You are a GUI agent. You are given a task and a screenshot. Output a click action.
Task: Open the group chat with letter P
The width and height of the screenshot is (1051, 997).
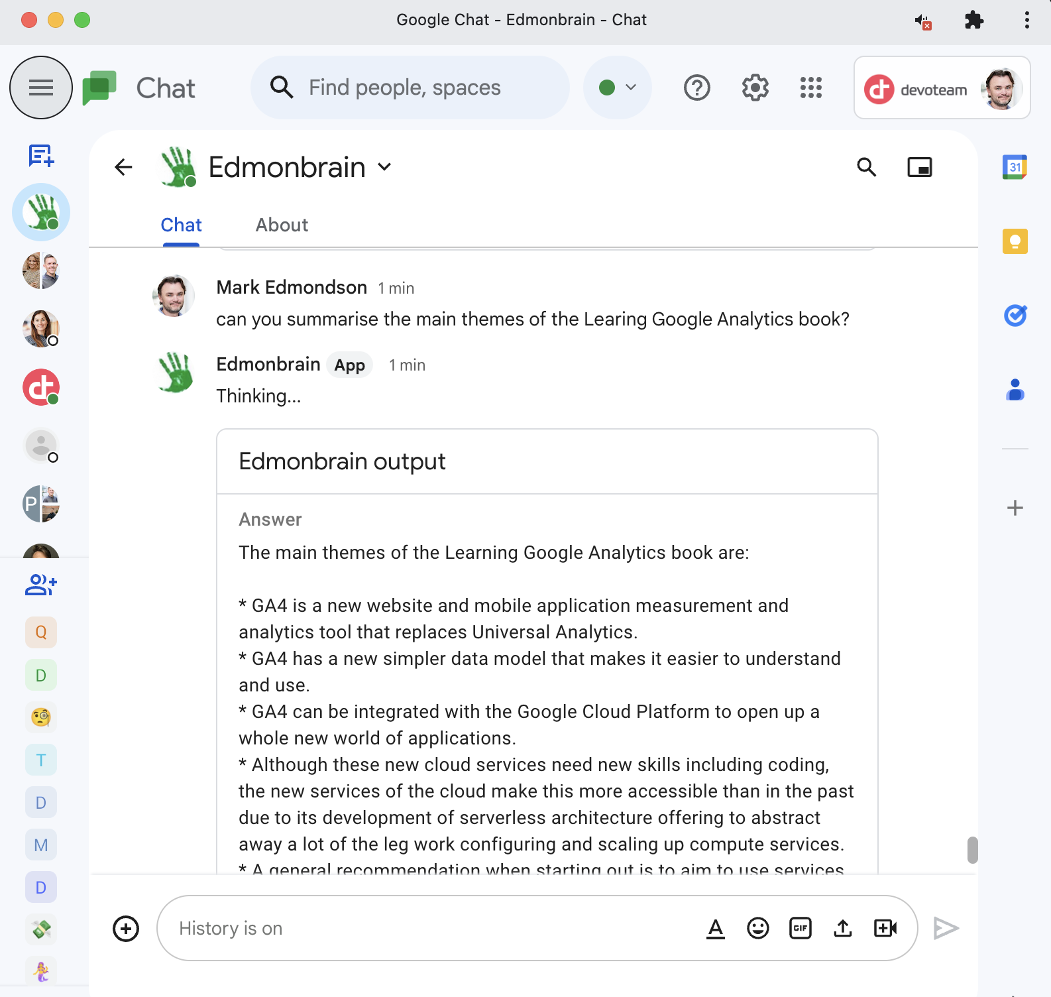41,504
